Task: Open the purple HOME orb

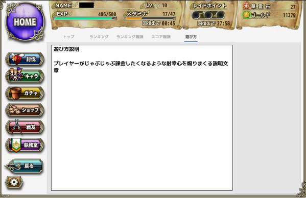Action: tap(25, 21)
